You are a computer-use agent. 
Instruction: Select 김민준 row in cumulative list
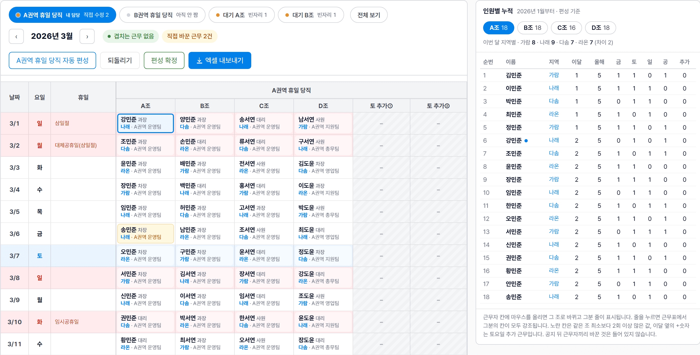click(588, 75)
